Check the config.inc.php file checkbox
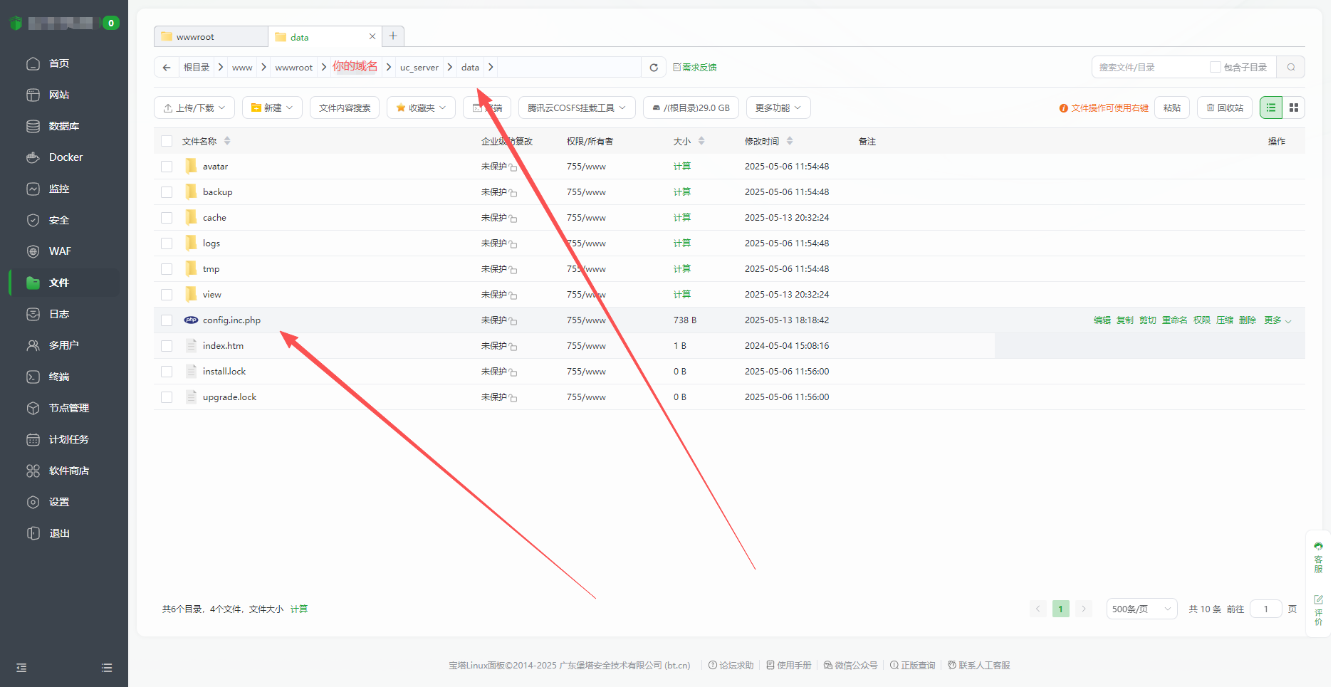This screenshot has width=1338, height=687. coord(167,320)
